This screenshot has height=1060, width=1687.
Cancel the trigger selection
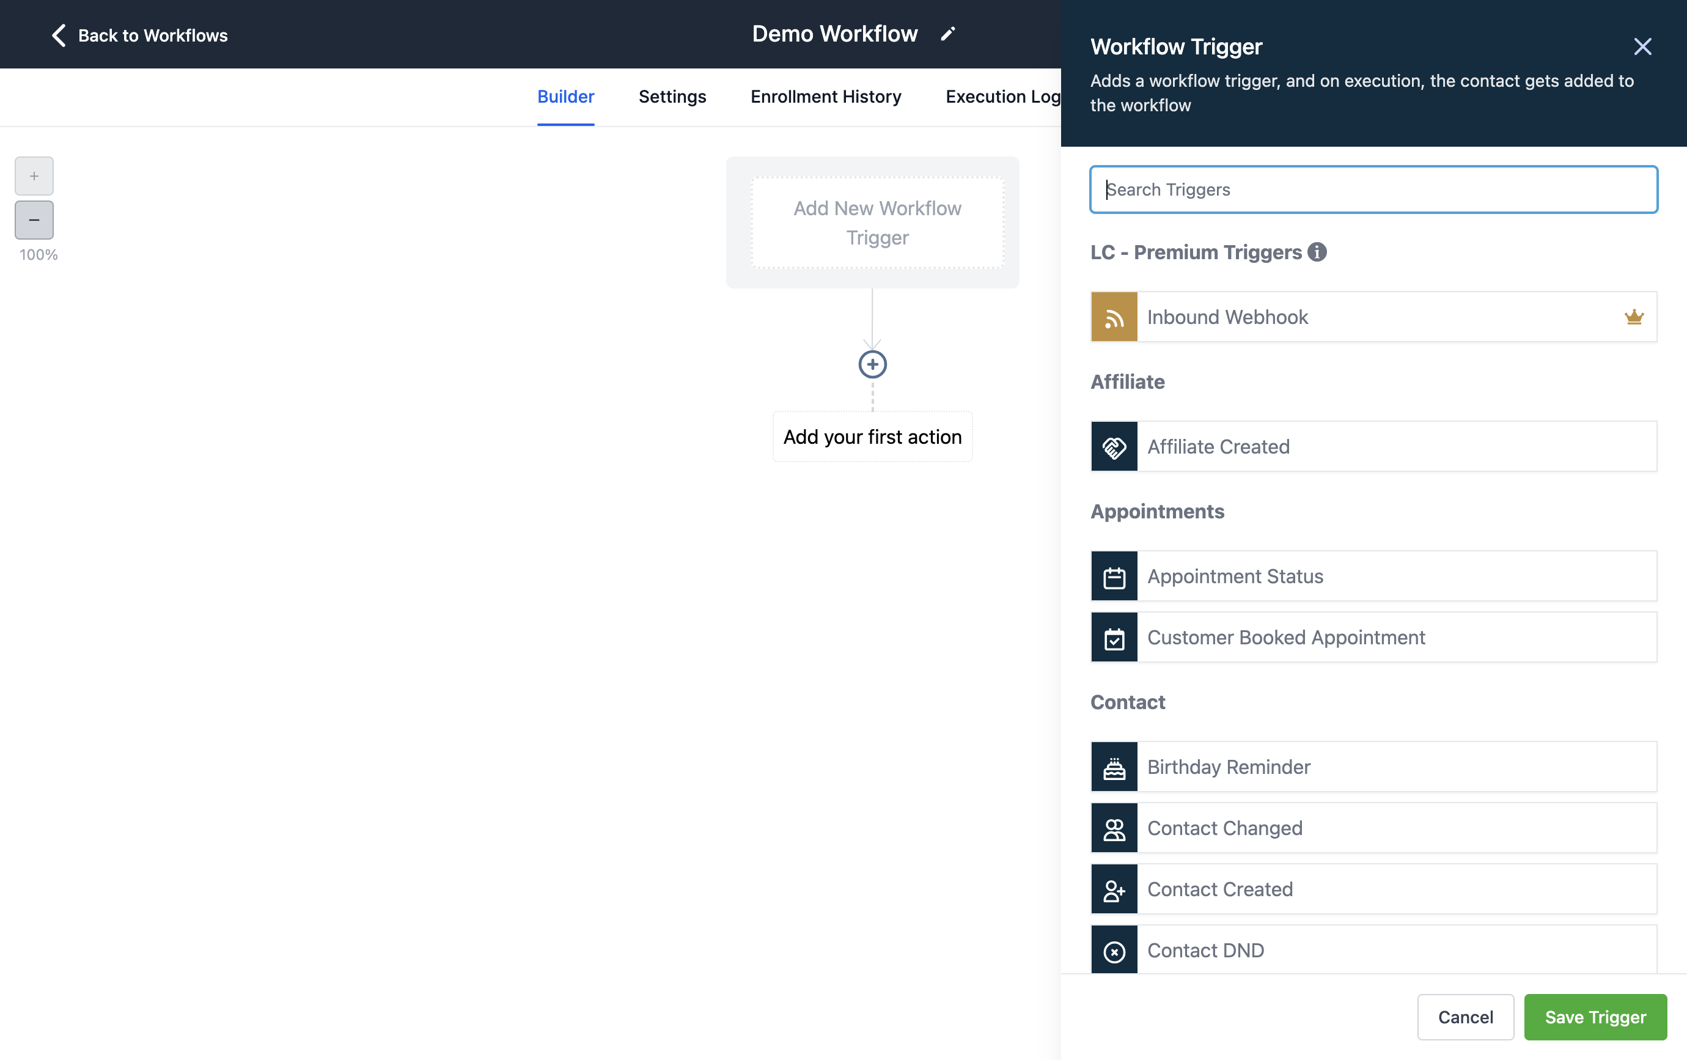1465,1017
